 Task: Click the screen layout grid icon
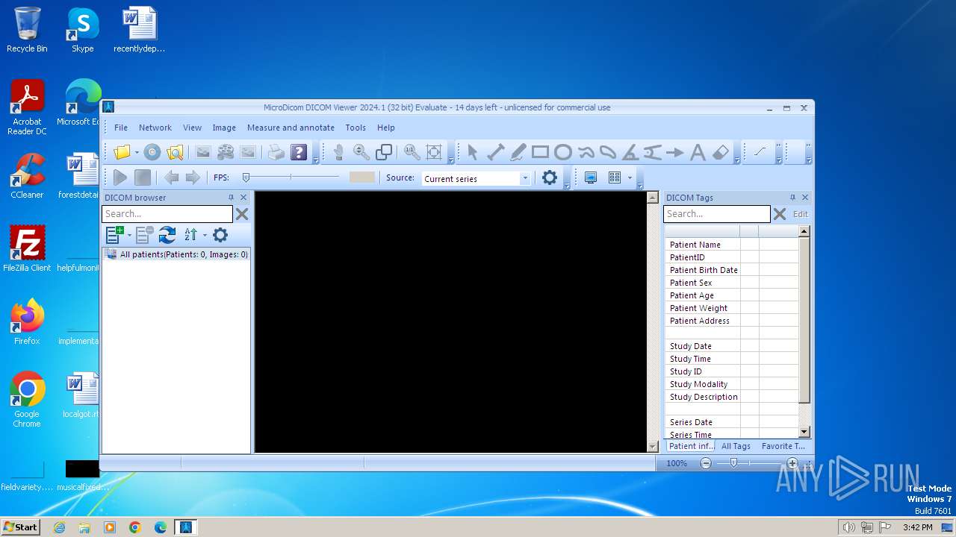(x=615, y=178)
